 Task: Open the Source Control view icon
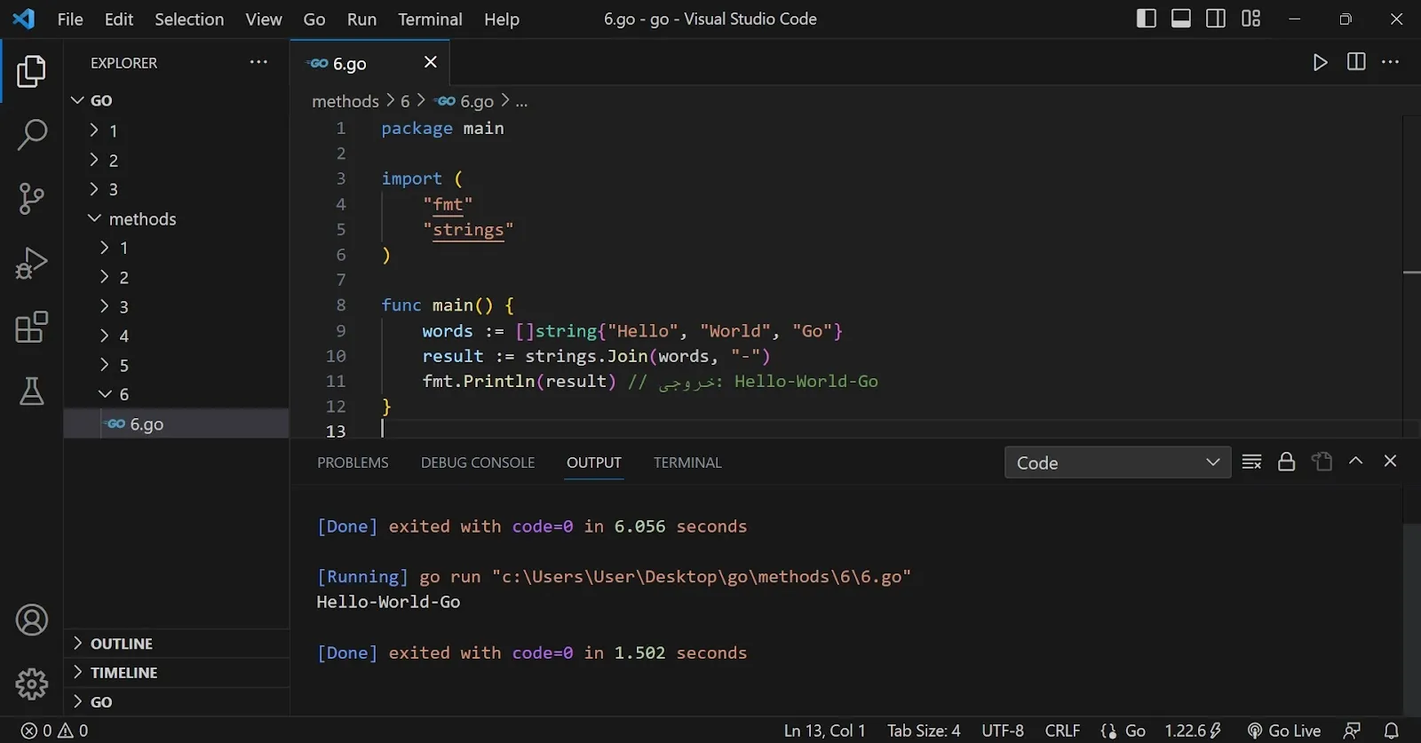click(x=31, y=199)
